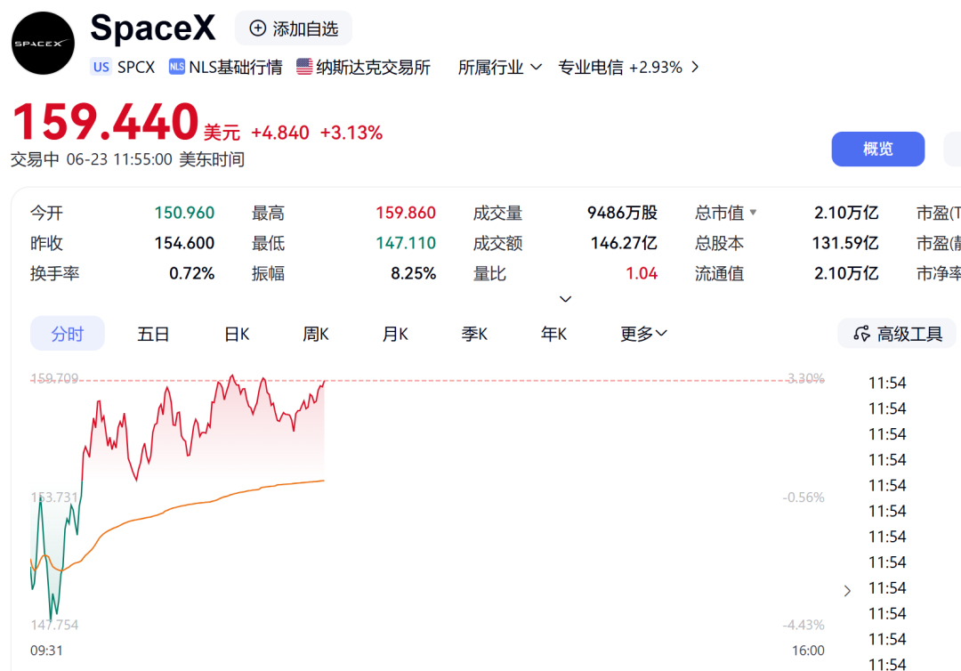
Task: Switch to the 季K chart tab
Action: pyautogui.click(x=474, y=334)
